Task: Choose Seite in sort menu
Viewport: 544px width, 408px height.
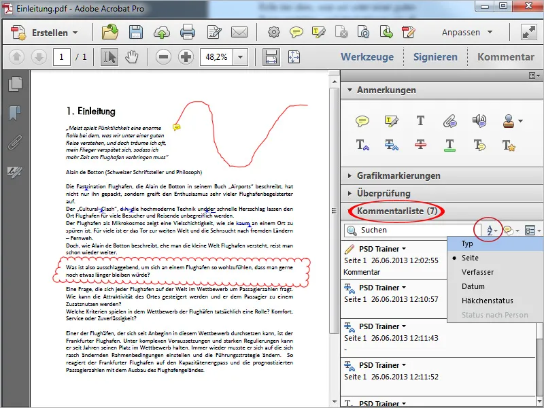Action: pos(495,258)
